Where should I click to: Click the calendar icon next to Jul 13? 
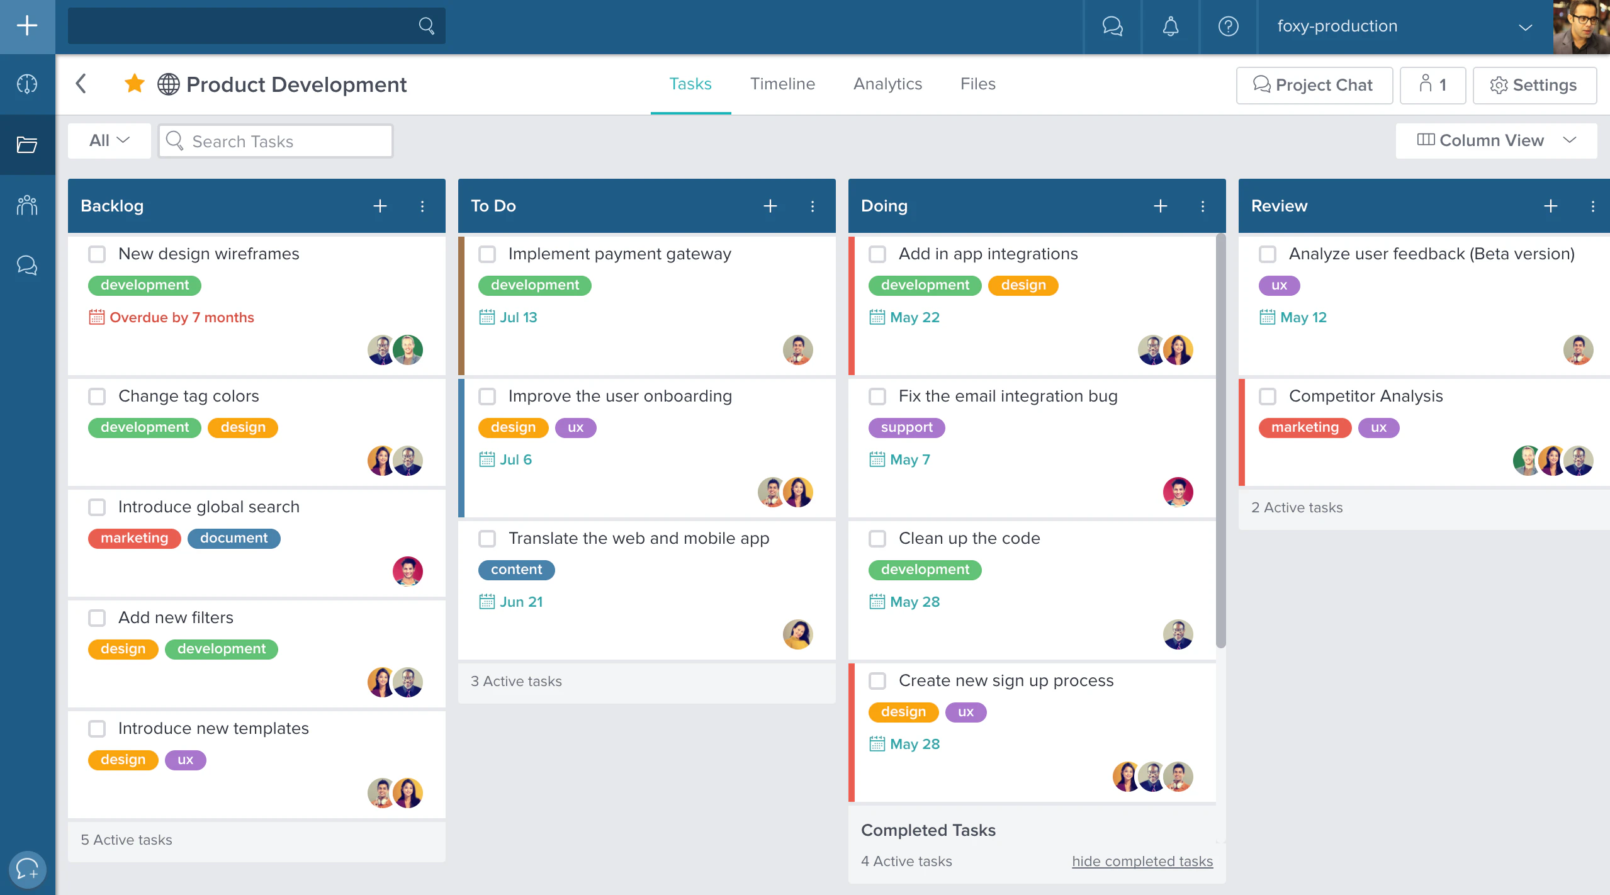487,317
